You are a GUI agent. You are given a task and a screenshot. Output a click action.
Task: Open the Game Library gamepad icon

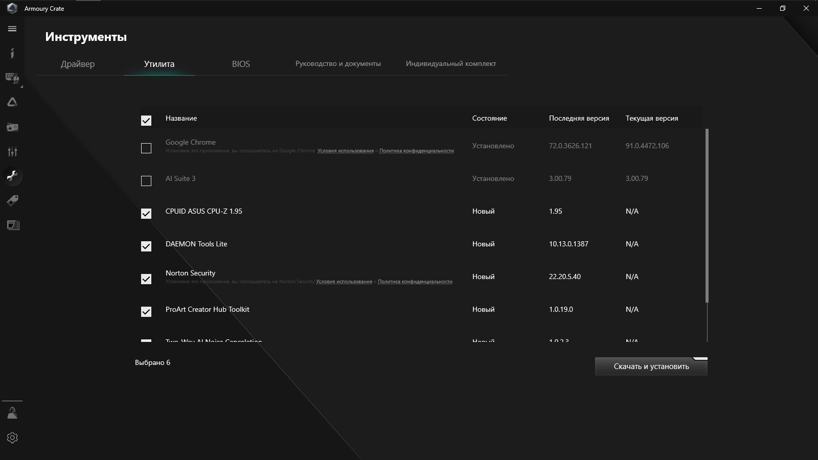(12, 127)
